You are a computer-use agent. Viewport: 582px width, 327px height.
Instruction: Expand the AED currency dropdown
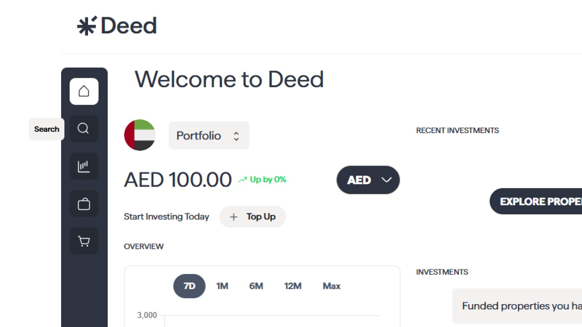tap(368, 179)
